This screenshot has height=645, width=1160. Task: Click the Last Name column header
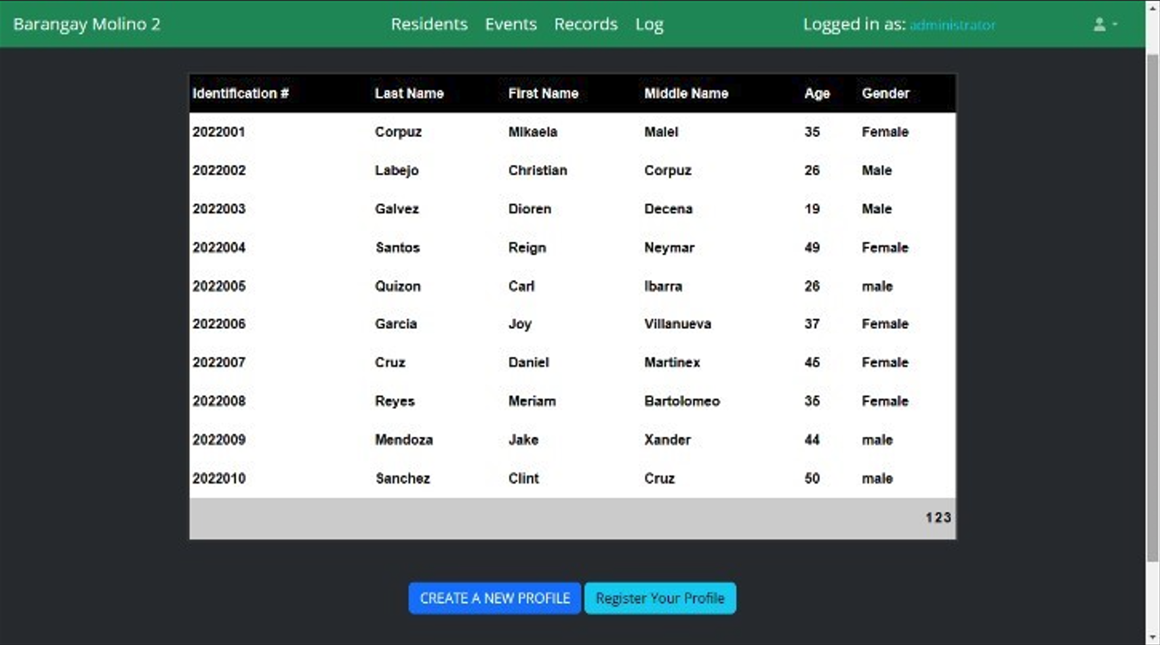pos(409,94)
